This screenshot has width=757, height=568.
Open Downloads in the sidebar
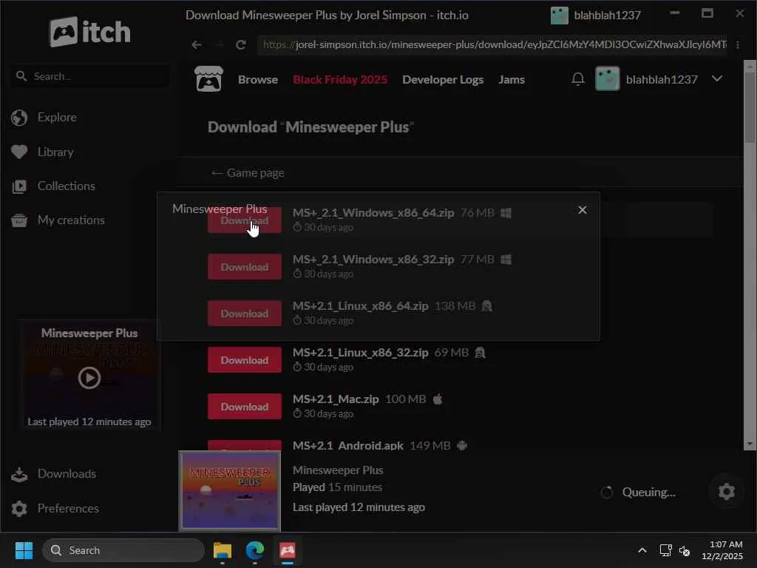point(67,474)
